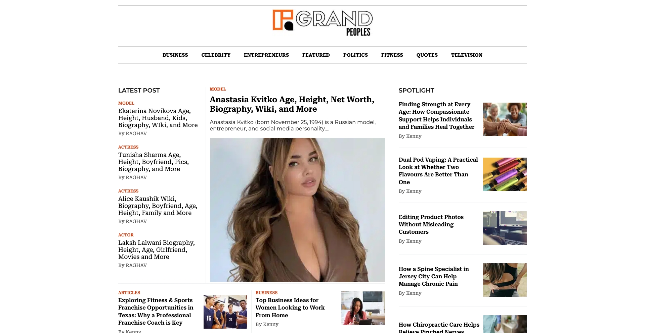The width and height of the screenshot is (645, 333).
Task: Click the spine specialist article thumbnail
Action: coord(504,280)
